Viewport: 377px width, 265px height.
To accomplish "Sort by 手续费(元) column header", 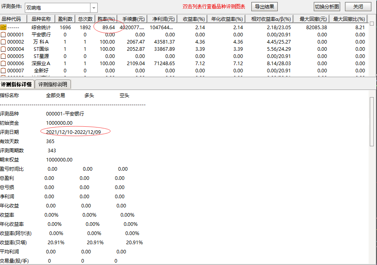I will [x=132, y=19].
